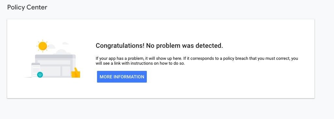Click the MORE INFORMATION button
The width and height of the screenshot is (334, 119).
pos(122,77)
